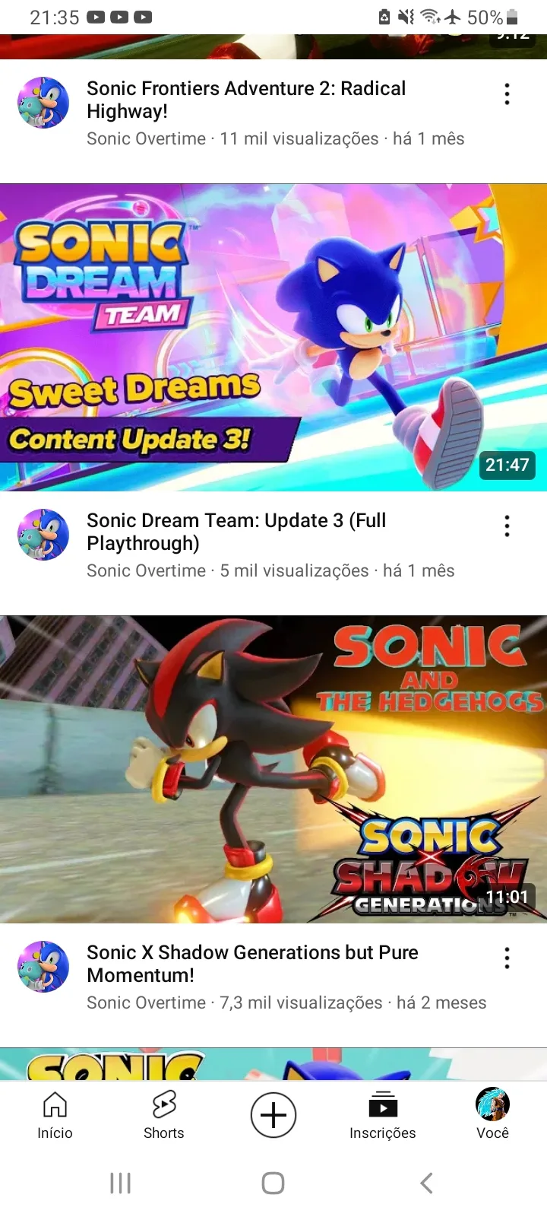Image resolution: width=547 pixels, height=1217 pixels.
Task: Open title Sonic Frontiers Adventure 2: Radical Highway!
Action: click(246, 100)
